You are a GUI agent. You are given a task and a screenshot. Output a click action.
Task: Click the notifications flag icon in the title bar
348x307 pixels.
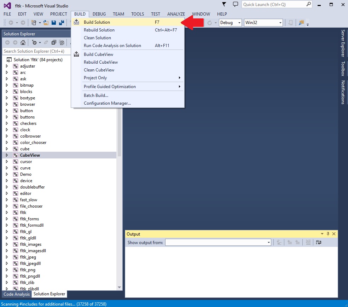coord(224,4)
